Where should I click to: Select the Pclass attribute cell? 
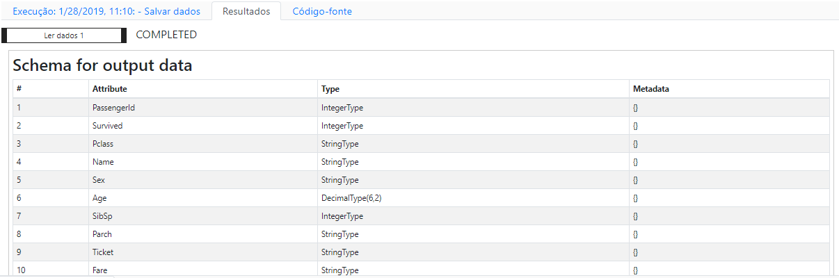pos(203,144)
